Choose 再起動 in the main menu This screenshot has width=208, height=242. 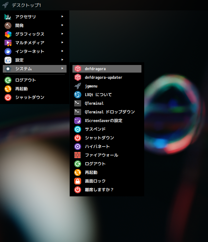tap(35, 89)
